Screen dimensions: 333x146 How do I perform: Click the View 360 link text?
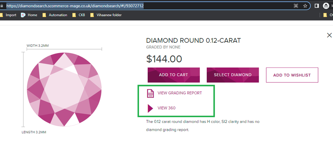pyautogui.click(x=166, y=108)
